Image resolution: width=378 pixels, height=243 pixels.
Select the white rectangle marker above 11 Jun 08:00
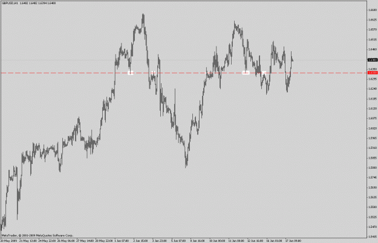(x=246, y=73)
